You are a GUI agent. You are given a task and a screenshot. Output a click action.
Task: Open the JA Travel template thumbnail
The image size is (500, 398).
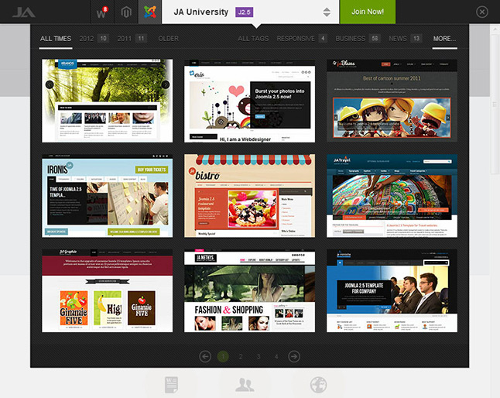click(392, 196)
